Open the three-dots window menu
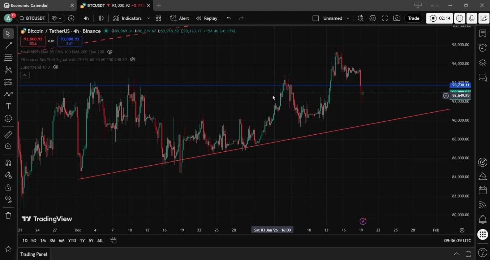The width and height of the screenshot is (490, 260). [x=434, y=5]
